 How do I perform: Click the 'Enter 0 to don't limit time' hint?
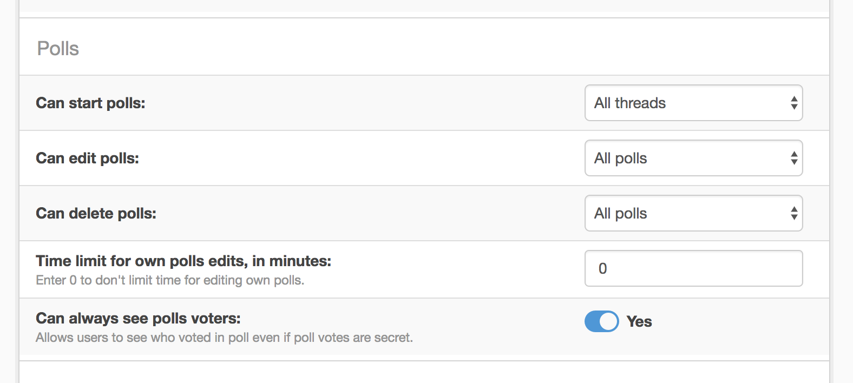pos(170,280)
